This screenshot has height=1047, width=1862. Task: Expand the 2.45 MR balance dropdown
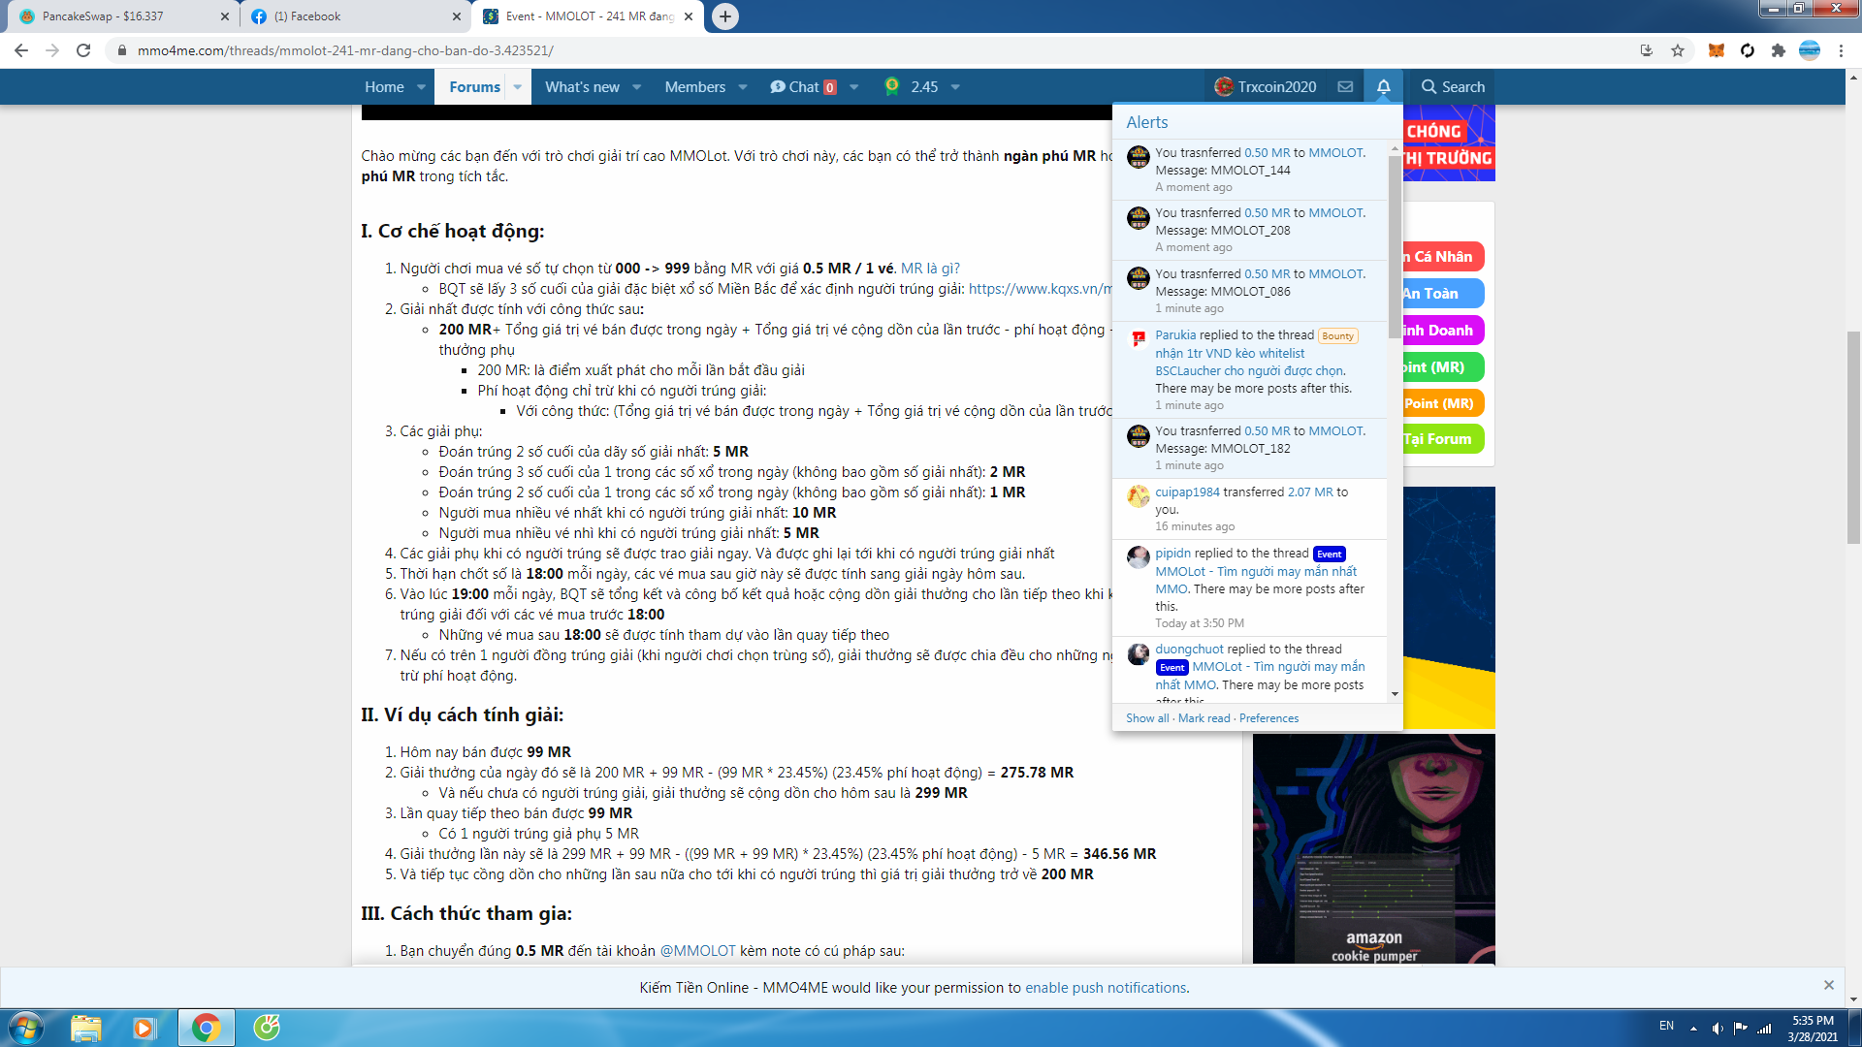pos(955,86)
